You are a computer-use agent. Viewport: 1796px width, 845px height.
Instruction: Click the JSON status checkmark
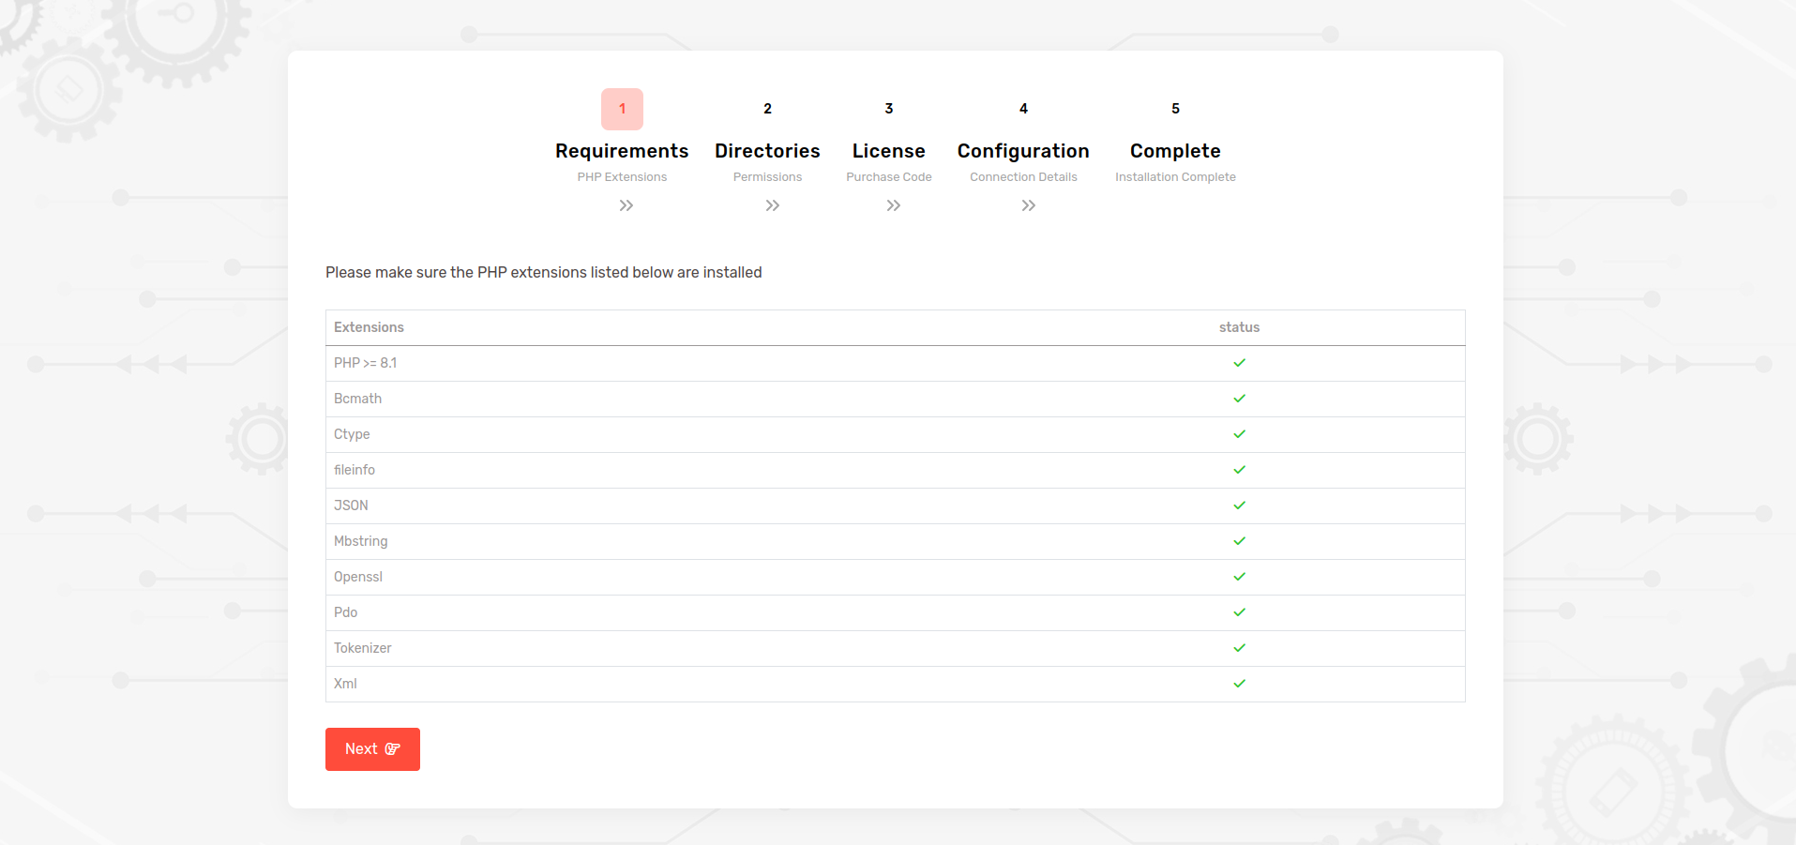point(1239,505)
